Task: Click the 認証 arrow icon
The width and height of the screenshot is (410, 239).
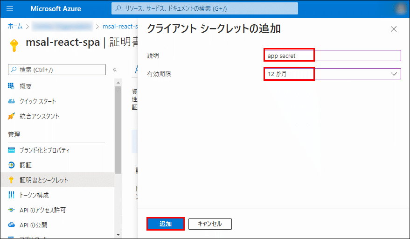Action: coord(11,165)
